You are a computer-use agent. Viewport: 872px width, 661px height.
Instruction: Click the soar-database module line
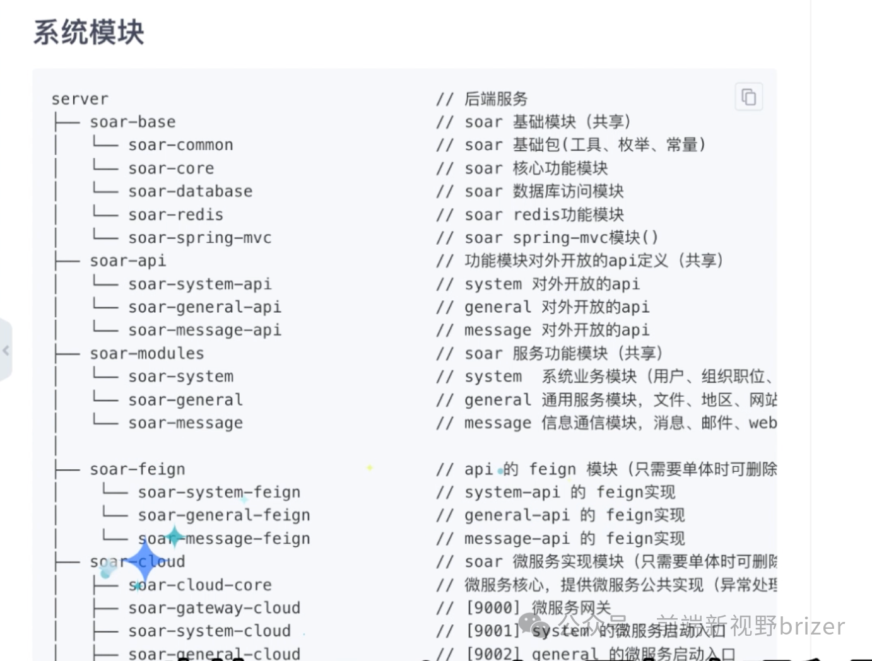point(190,190)
